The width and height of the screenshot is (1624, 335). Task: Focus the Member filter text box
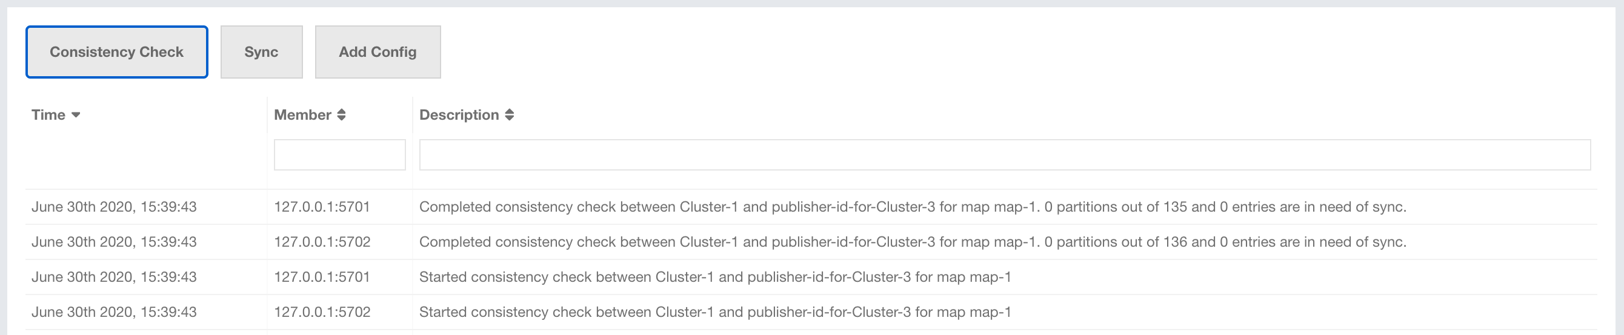pyautogui.click(x=339, y=155)
